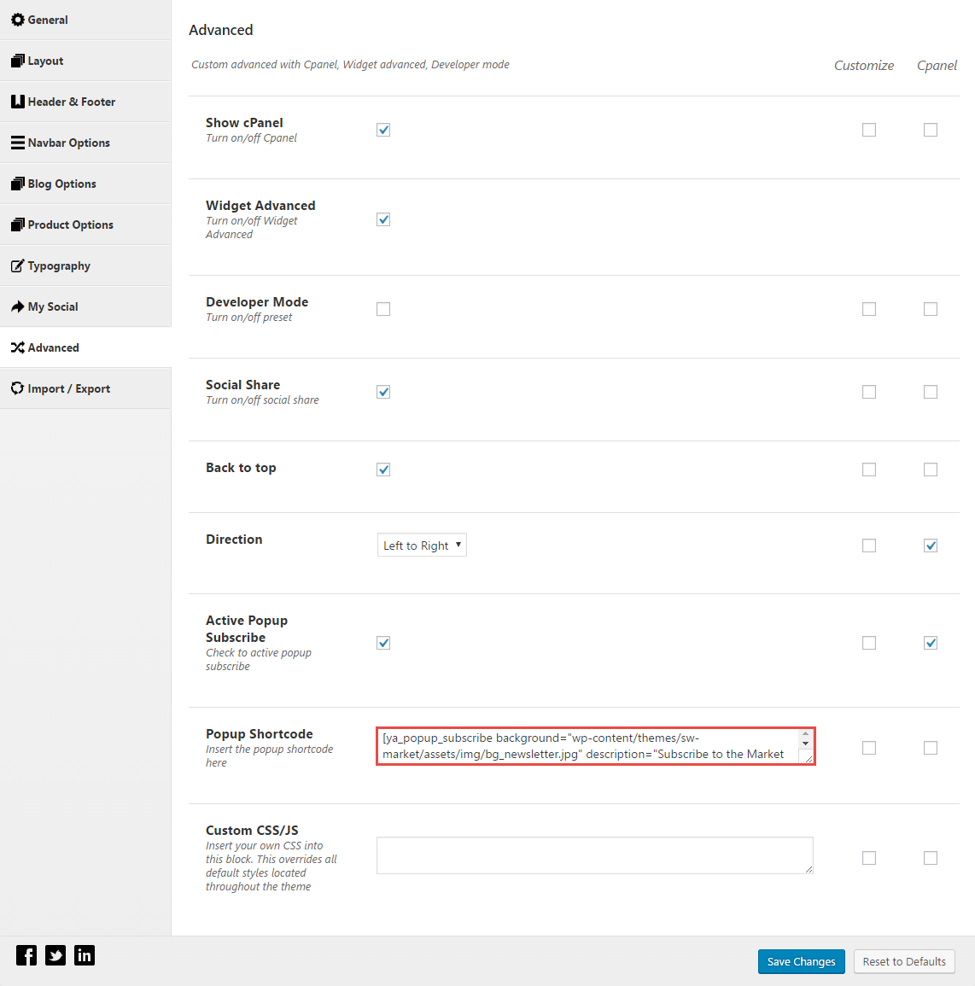
Task: Open the Twitter icon link
Action: pos(55,955)
